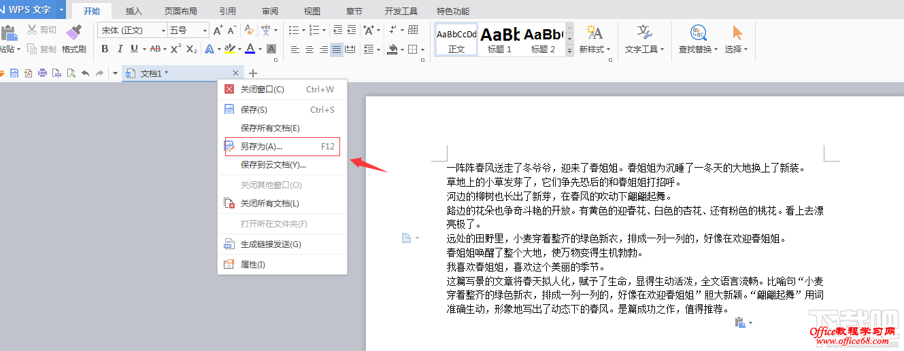Align paragraph text to the right
The height and width of the screenshot is (351, 904).
(322, 49)
